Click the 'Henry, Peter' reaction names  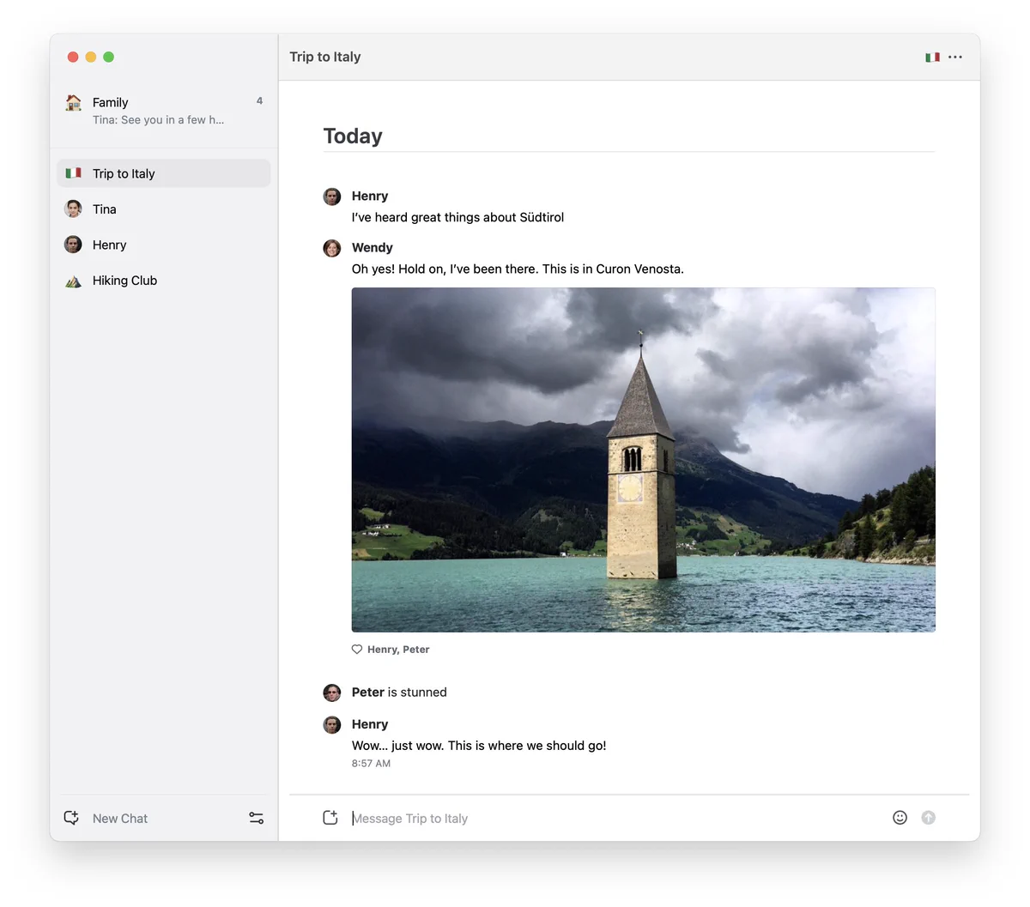[398, 650]
